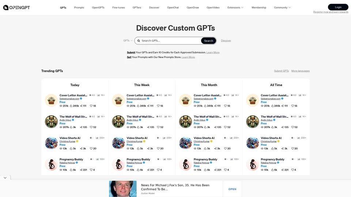Click Learn More after the Sell sentence

pyautogui.click(x=188, y=57)
